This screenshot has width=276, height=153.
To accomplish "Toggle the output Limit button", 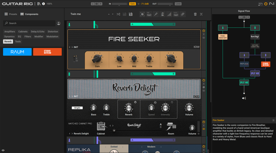I will point(178,4).
